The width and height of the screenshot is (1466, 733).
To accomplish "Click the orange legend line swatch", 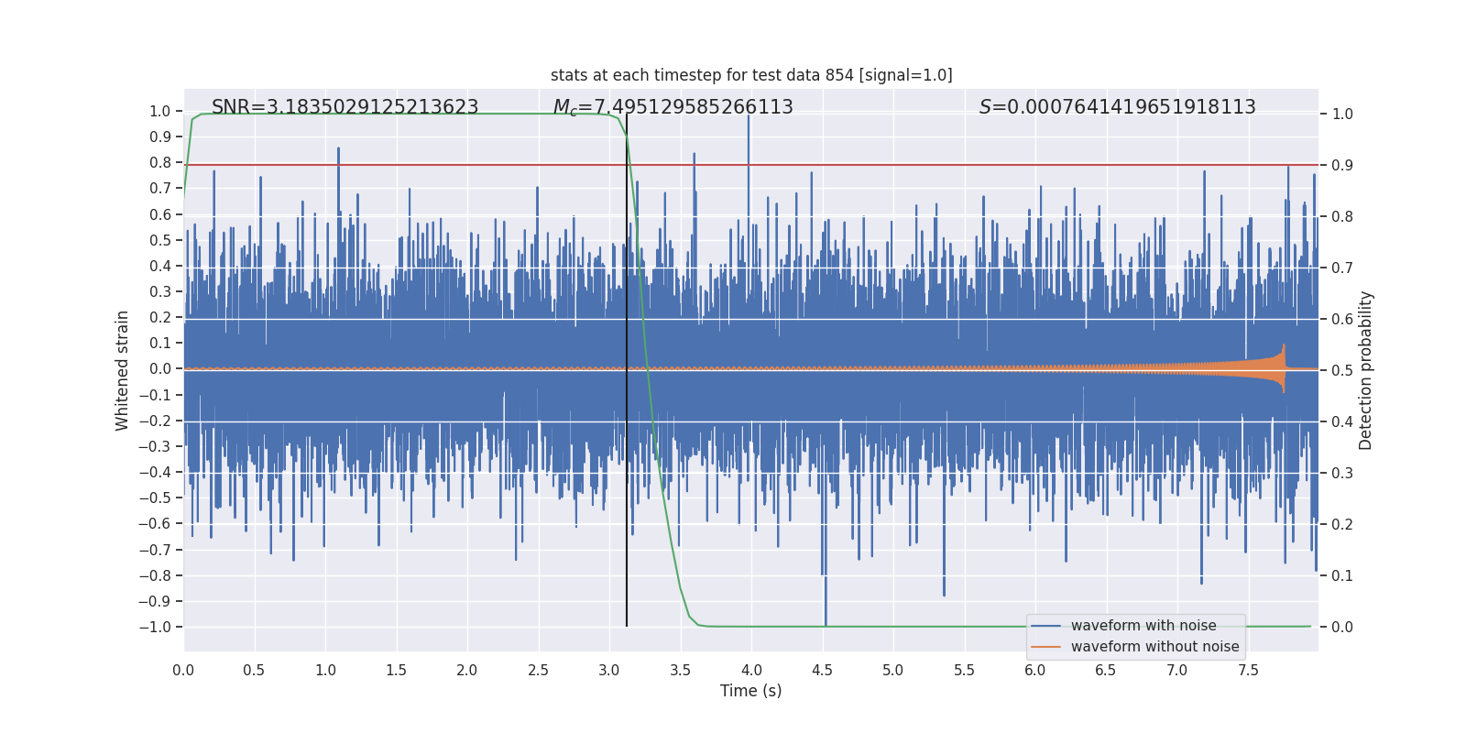I will pyautogui.click(x=1046, y=647).
